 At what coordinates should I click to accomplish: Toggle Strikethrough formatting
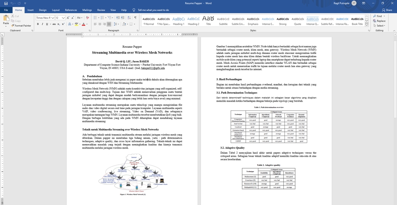point(54,24)
